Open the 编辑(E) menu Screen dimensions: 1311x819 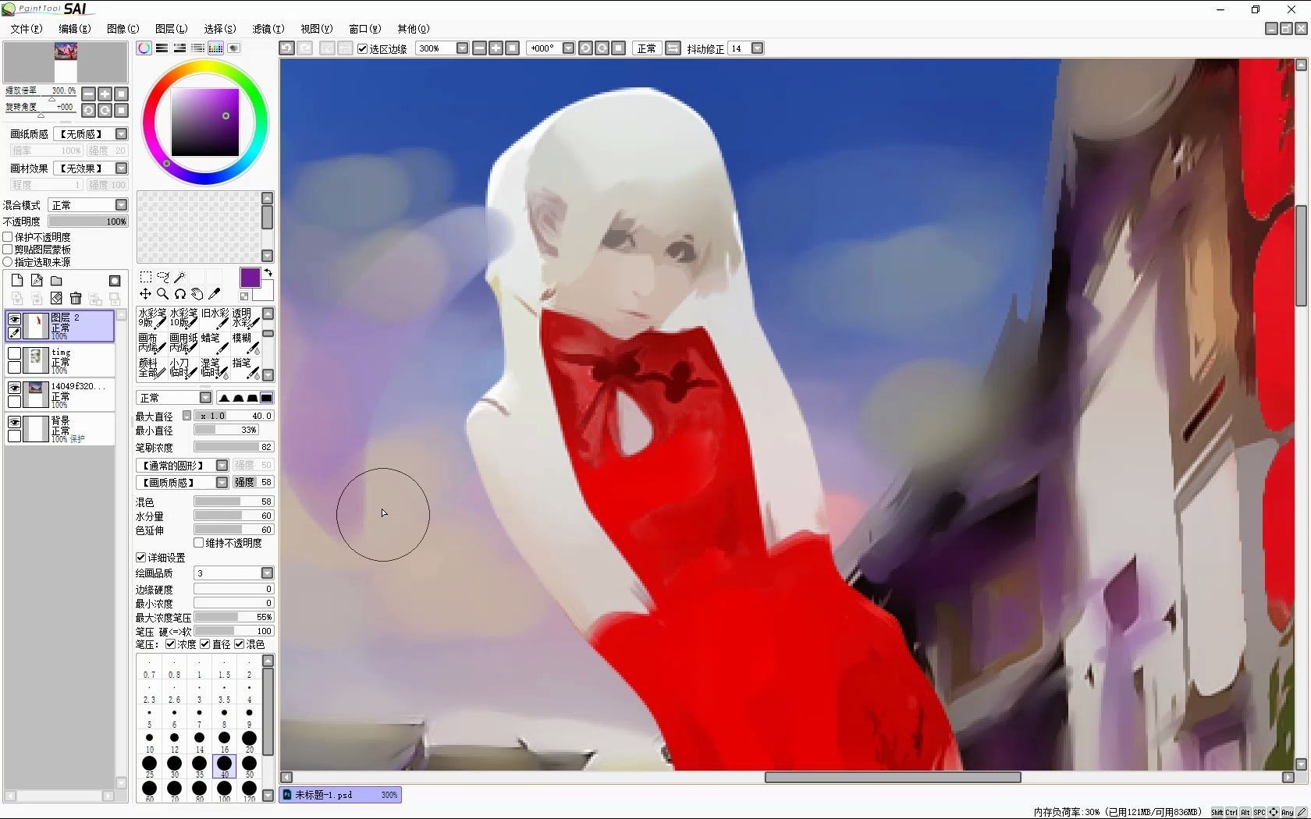(x=75, y=29)
